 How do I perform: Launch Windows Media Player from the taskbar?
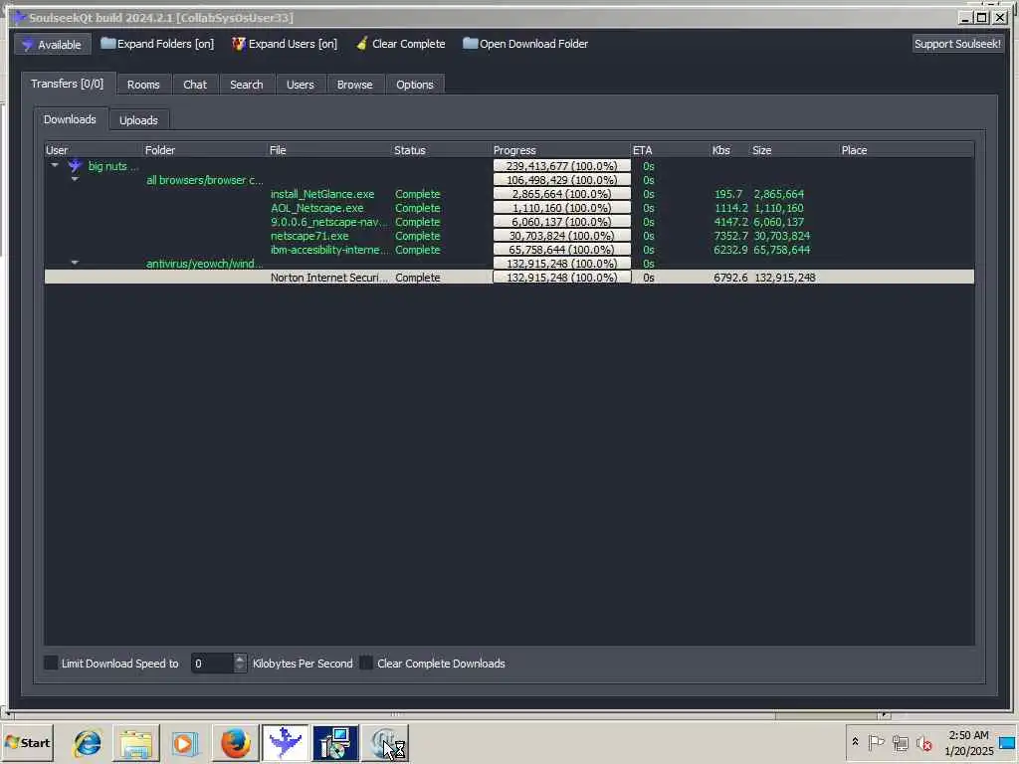pos(185,743)
